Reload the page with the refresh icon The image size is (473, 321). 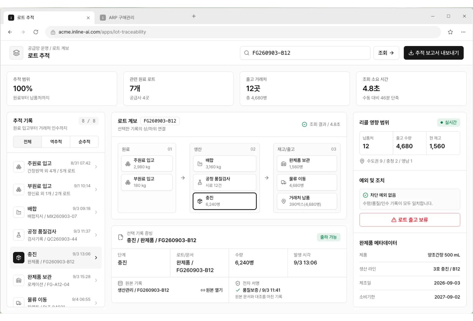36,32
